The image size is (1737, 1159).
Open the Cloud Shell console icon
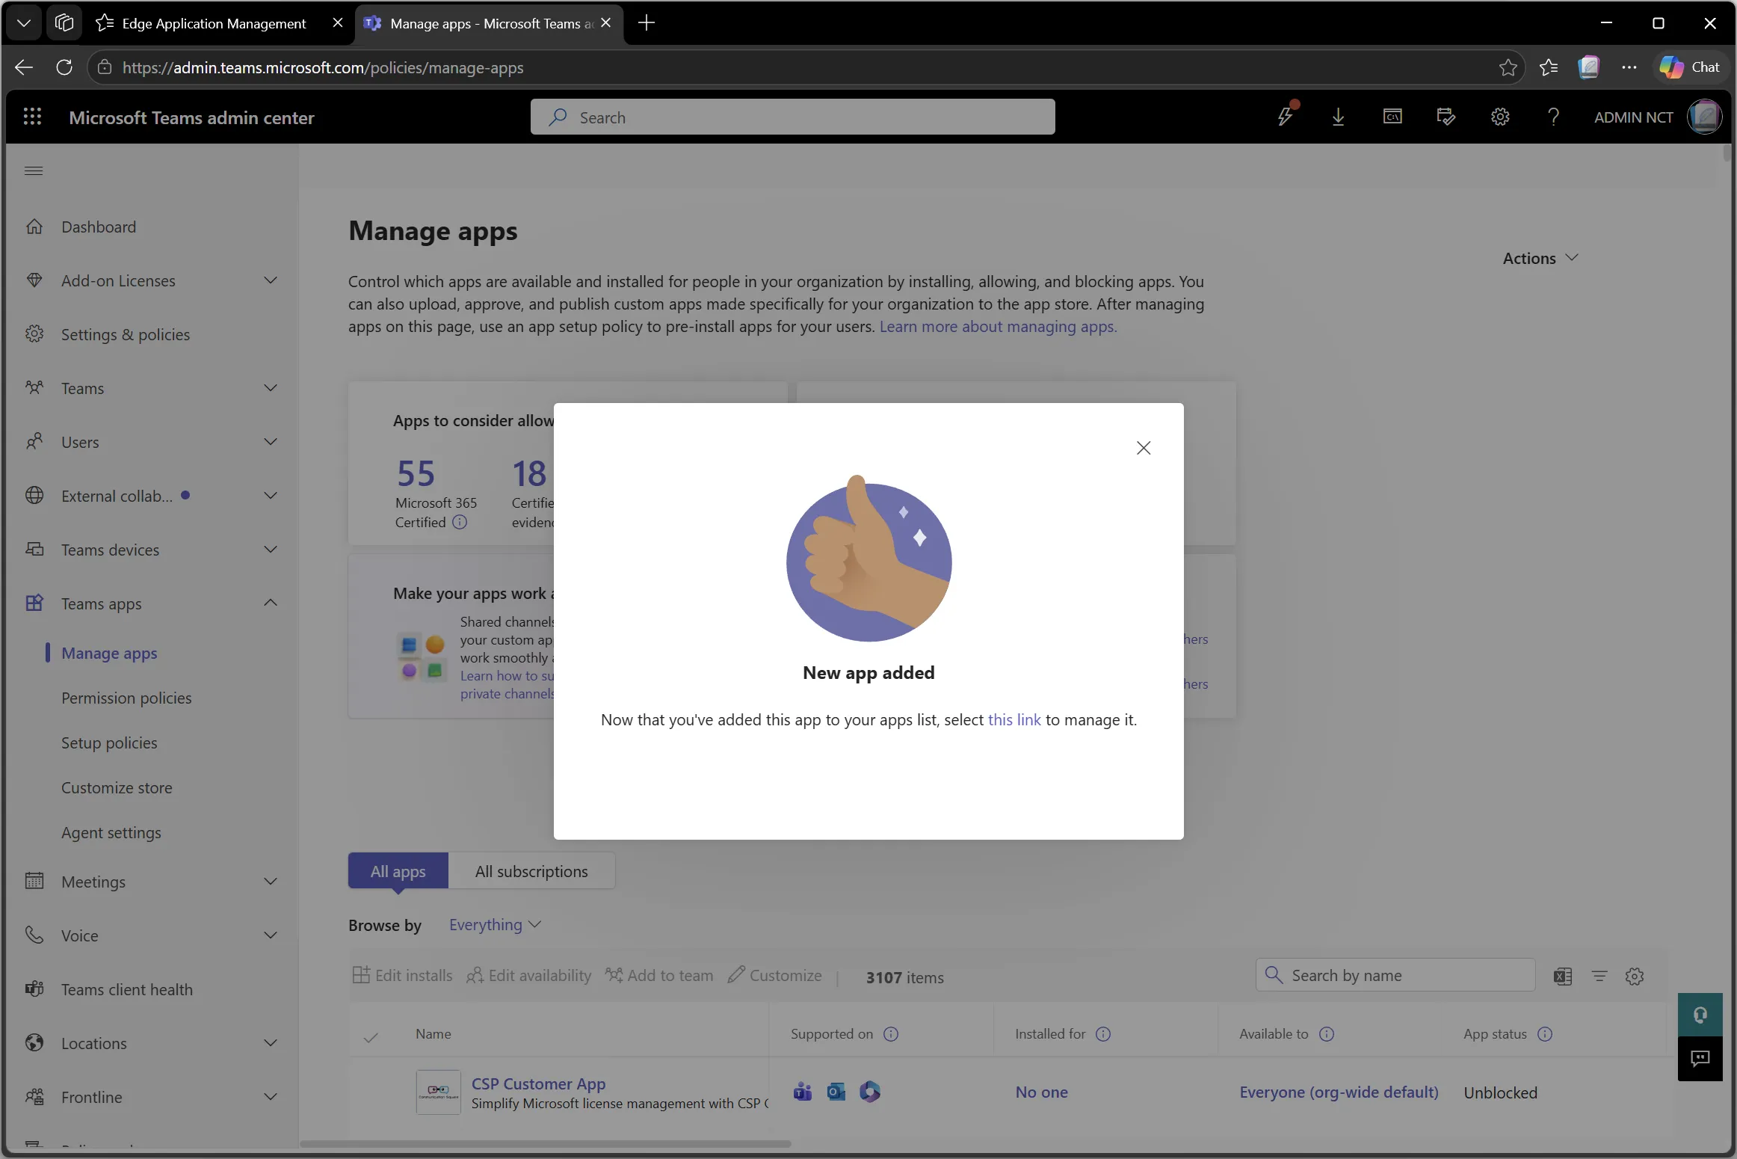1392,117
